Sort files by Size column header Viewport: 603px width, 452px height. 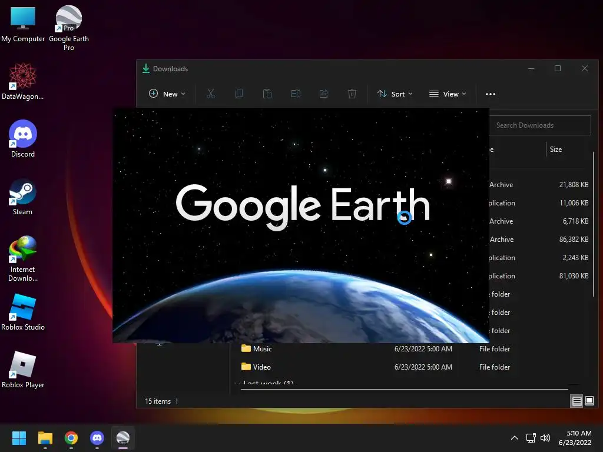tap(556, 149)
